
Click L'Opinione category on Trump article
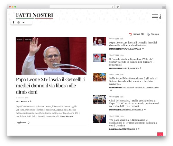pyautogui.click(x=130, y=129)
